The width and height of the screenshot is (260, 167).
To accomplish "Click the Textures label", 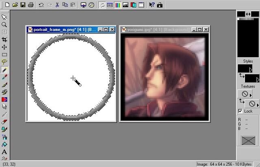I will click(248, 86).
